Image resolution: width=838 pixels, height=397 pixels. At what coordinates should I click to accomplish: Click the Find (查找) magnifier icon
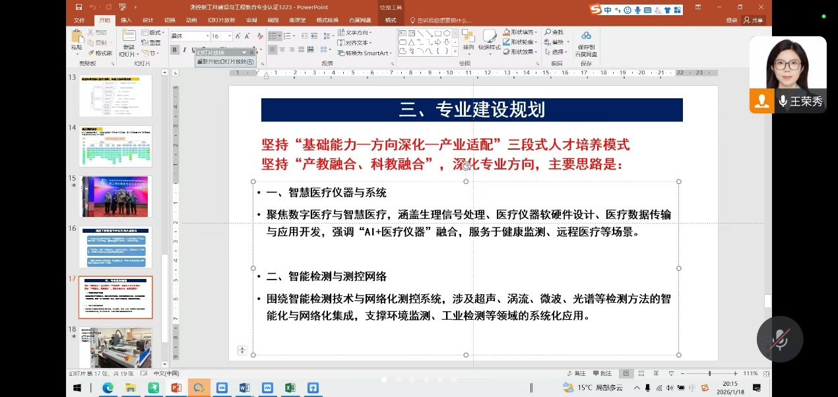tap(548, 32)
